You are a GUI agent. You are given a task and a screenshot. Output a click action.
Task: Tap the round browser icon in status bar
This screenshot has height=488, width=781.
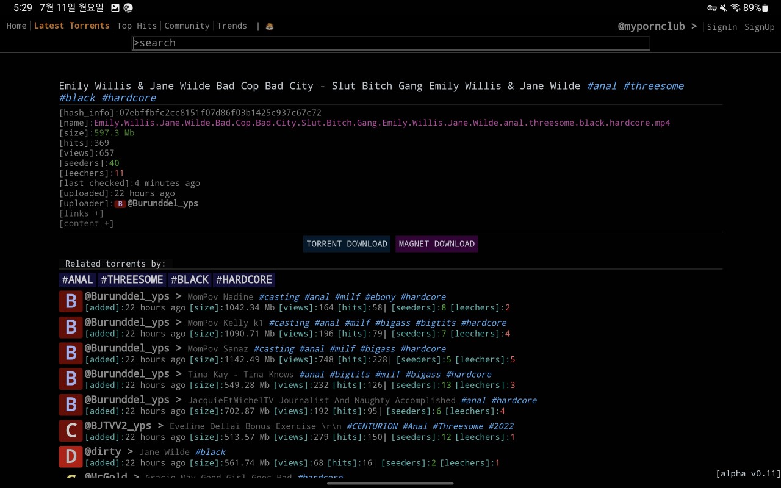pos(128,8)
